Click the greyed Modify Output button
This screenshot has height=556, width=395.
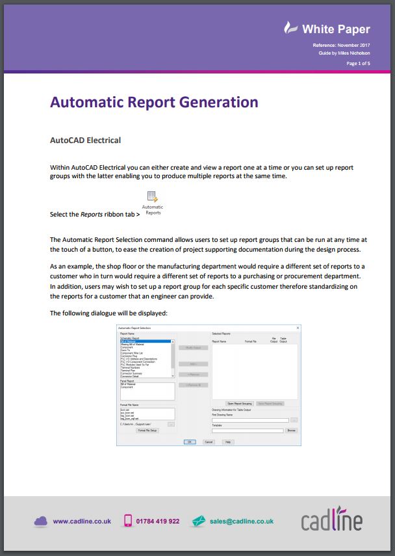click(x=194, y=348)
